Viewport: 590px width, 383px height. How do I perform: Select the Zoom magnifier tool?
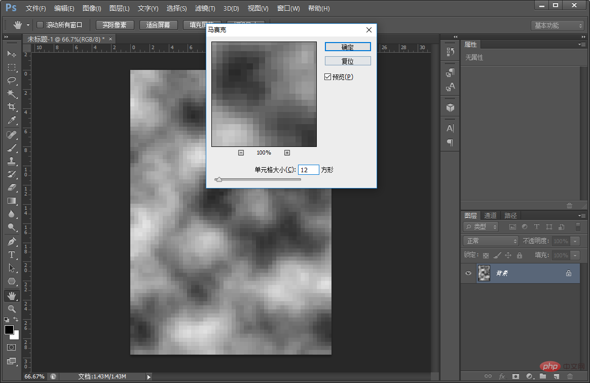tap(12, 309)
